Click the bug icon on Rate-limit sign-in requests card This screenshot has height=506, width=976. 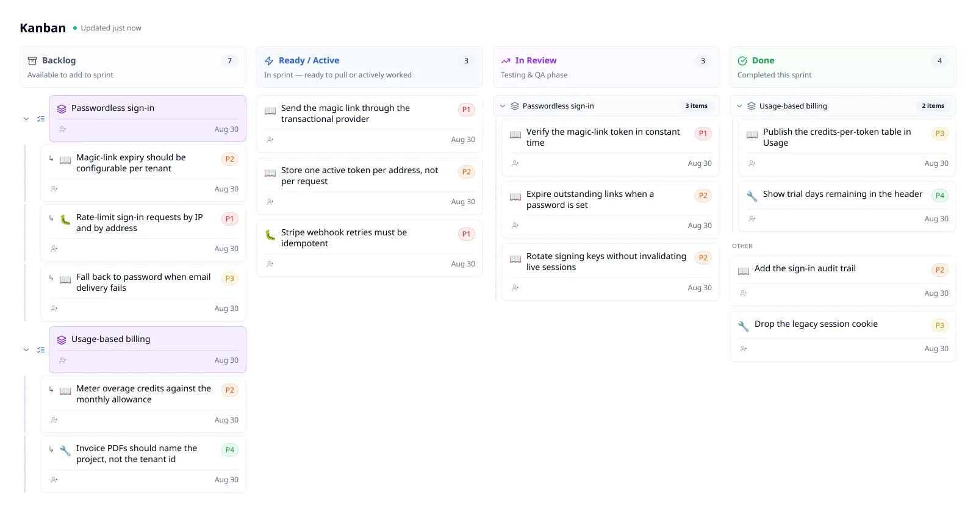coord(65,219)
